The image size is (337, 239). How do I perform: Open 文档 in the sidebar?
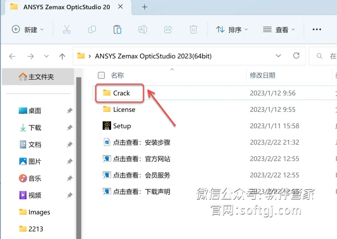pos(30,145)
